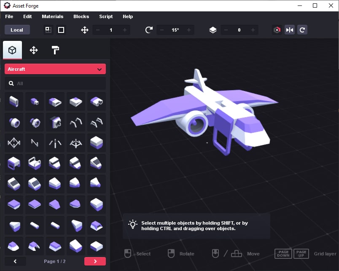This screenshot has height=271, width=339.
Task: Expand the Aircraft category dropdown
Action: [x=55, y=69]
